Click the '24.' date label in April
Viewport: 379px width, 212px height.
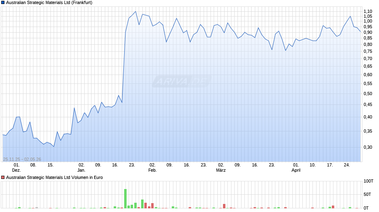coord(347,165)
